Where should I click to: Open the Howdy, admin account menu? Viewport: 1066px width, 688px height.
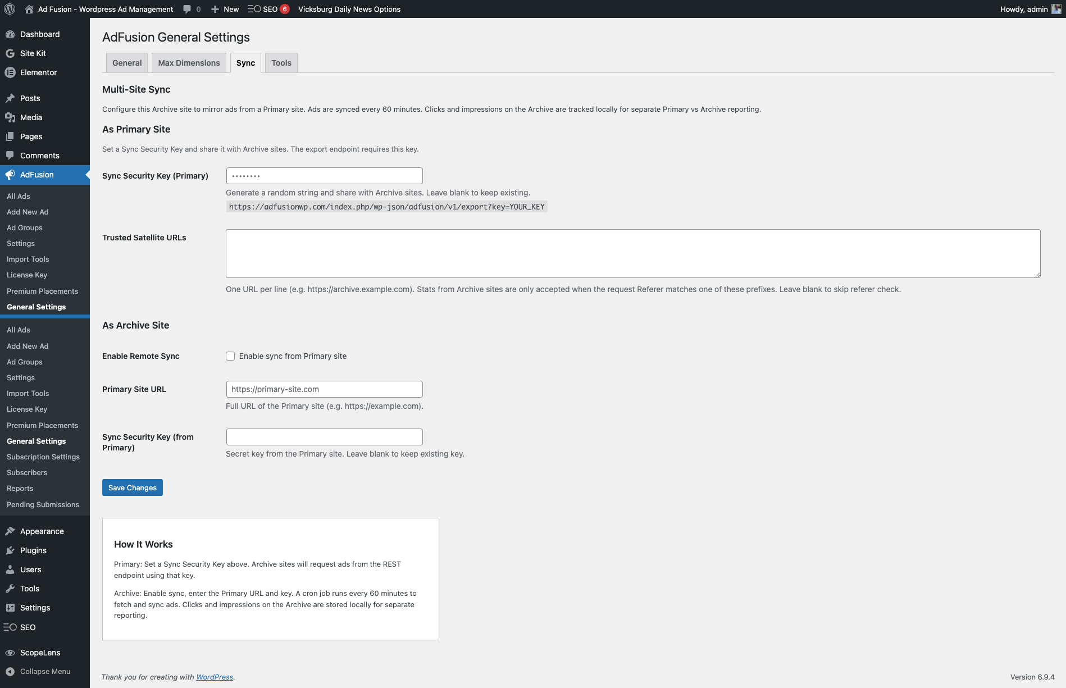pos(1030,9)
